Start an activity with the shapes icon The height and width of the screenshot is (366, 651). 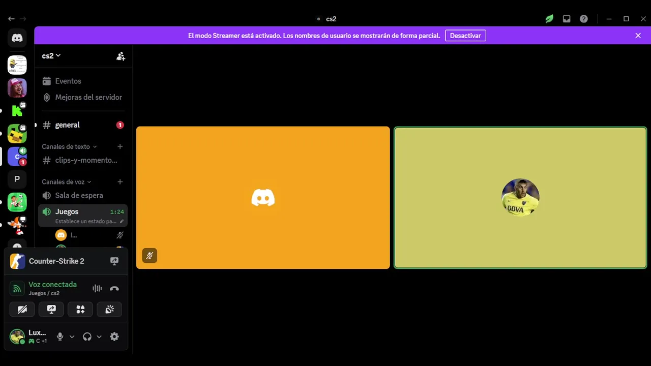coord(80,309)
